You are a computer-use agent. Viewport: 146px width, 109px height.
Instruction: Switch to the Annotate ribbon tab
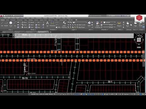(x=13, y=20)
